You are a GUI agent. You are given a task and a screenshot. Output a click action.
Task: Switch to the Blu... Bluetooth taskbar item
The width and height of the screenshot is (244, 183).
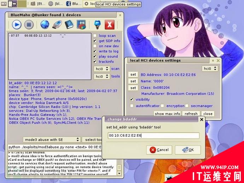click(74, 4)
